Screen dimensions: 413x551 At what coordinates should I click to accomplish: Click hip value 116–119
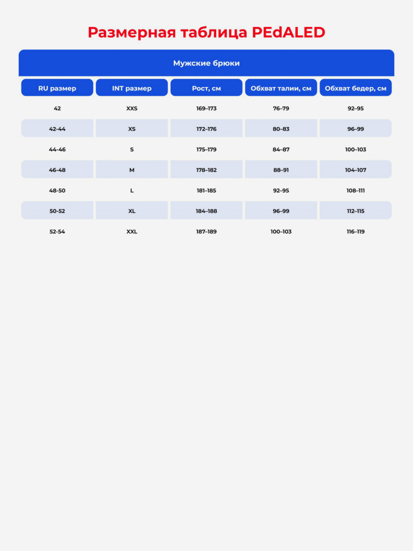356,231
